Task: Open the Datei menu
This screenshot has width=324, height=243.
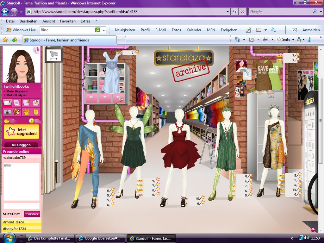Action: coord(10,21)
